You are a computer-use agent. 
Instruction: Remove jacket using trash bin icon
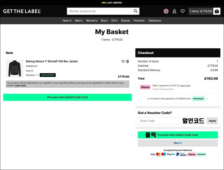128,61
